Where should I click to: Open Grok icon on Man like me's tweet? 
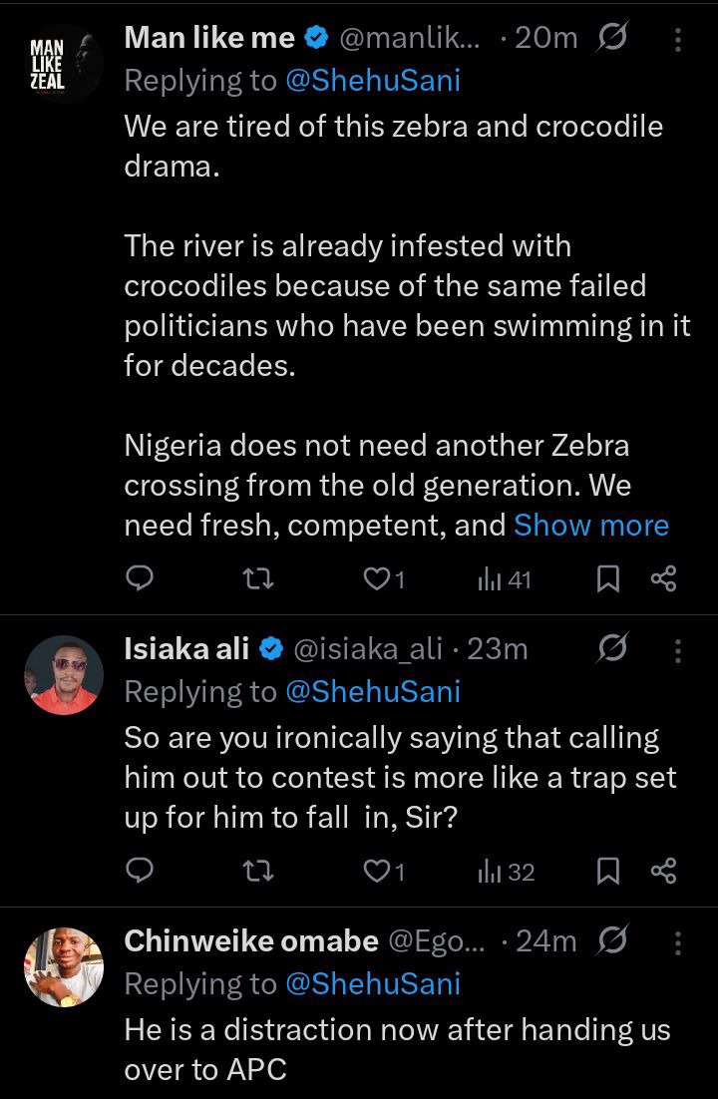pyautogui.click(x=611, y=37)
